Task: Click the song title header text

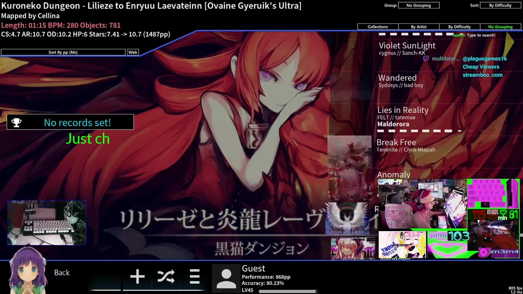Action: [x=151, y=6]
